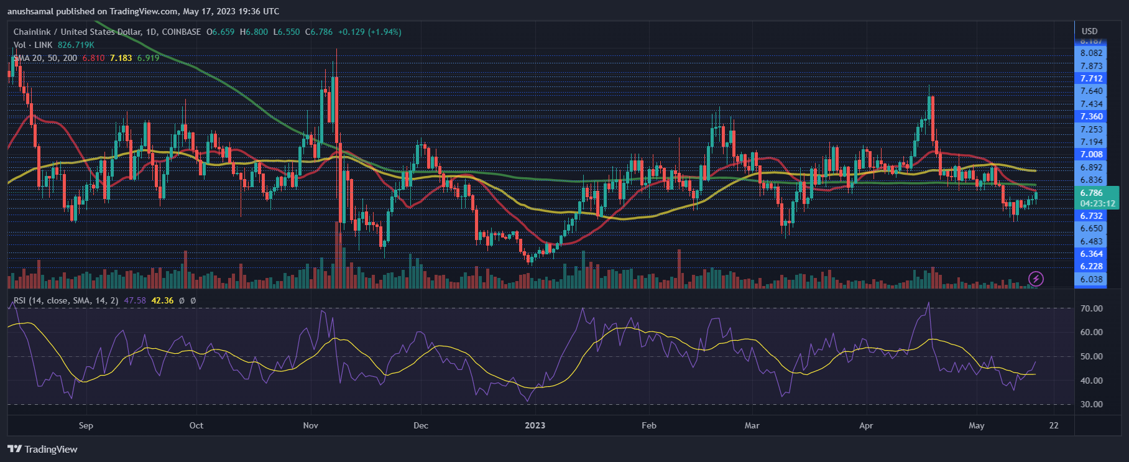The height and width of the screenshot is (462, 1129).
Task: Click the lightning bolt icon on chart
Action: (x=1036, y=279)
